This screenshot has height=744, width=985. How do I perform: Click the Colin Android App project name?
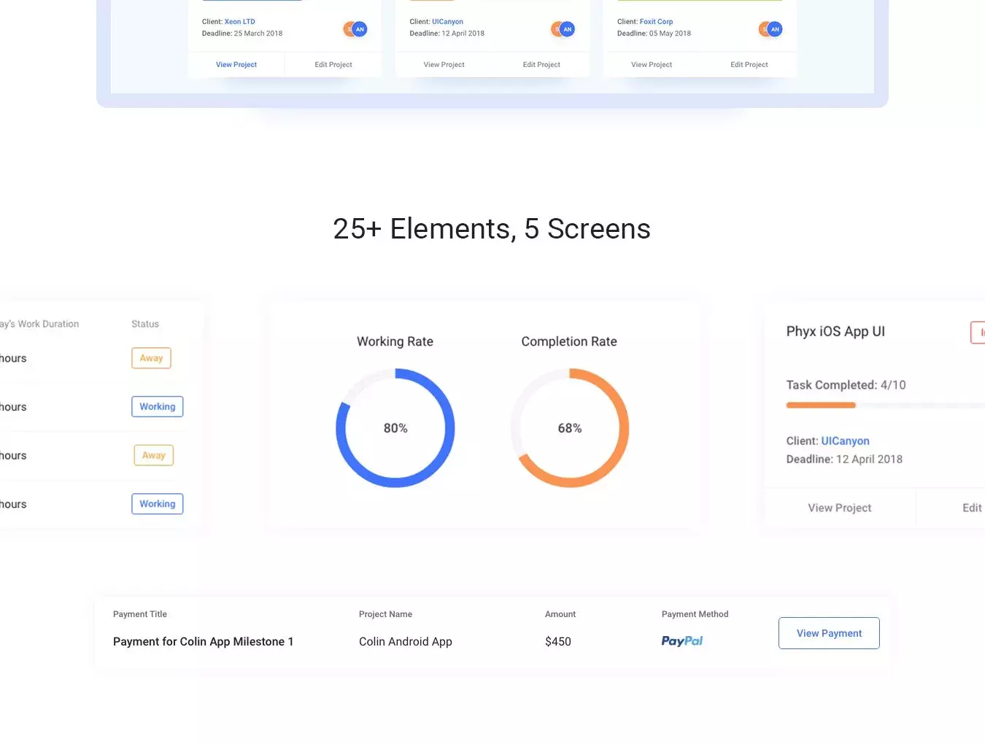[406, 642]
